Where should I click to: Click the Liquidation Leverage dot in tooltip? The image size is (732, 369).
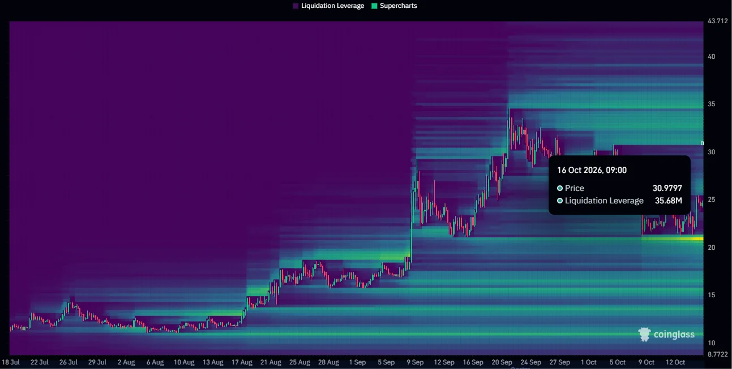(x=560, y=201)
